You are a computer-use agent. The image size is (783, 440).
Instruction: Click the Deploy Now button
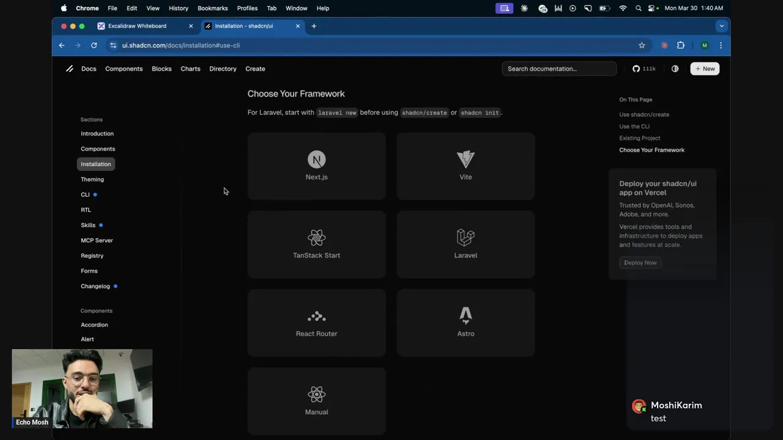coord(640,263)
